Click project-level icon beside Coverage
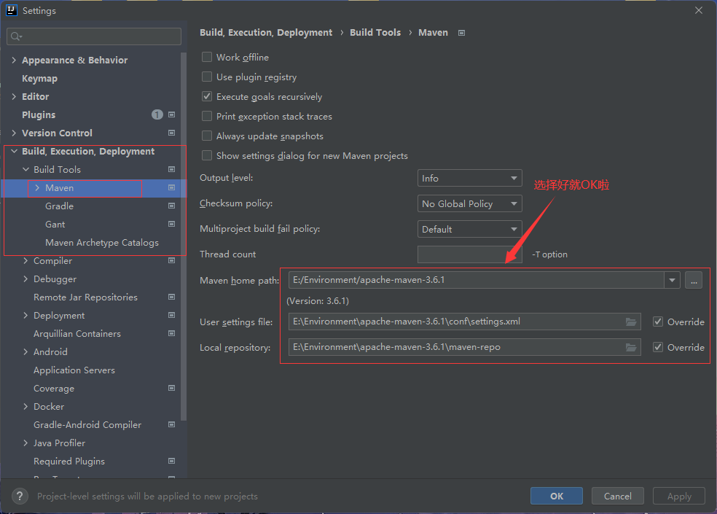 (x=171, y=388)
